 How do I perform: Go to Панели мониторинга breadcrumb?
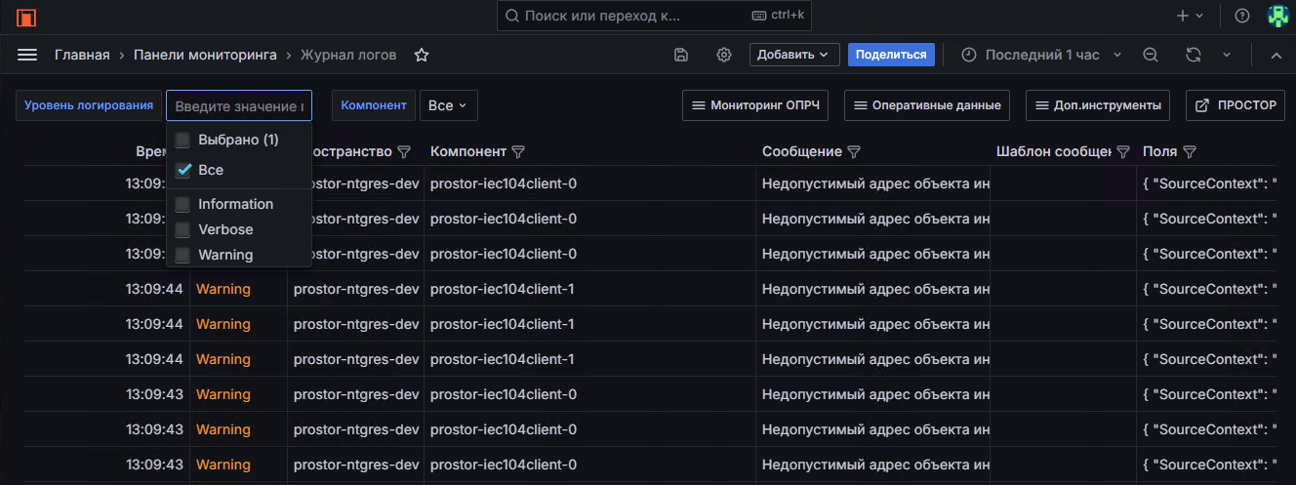(x=205, y=56)
